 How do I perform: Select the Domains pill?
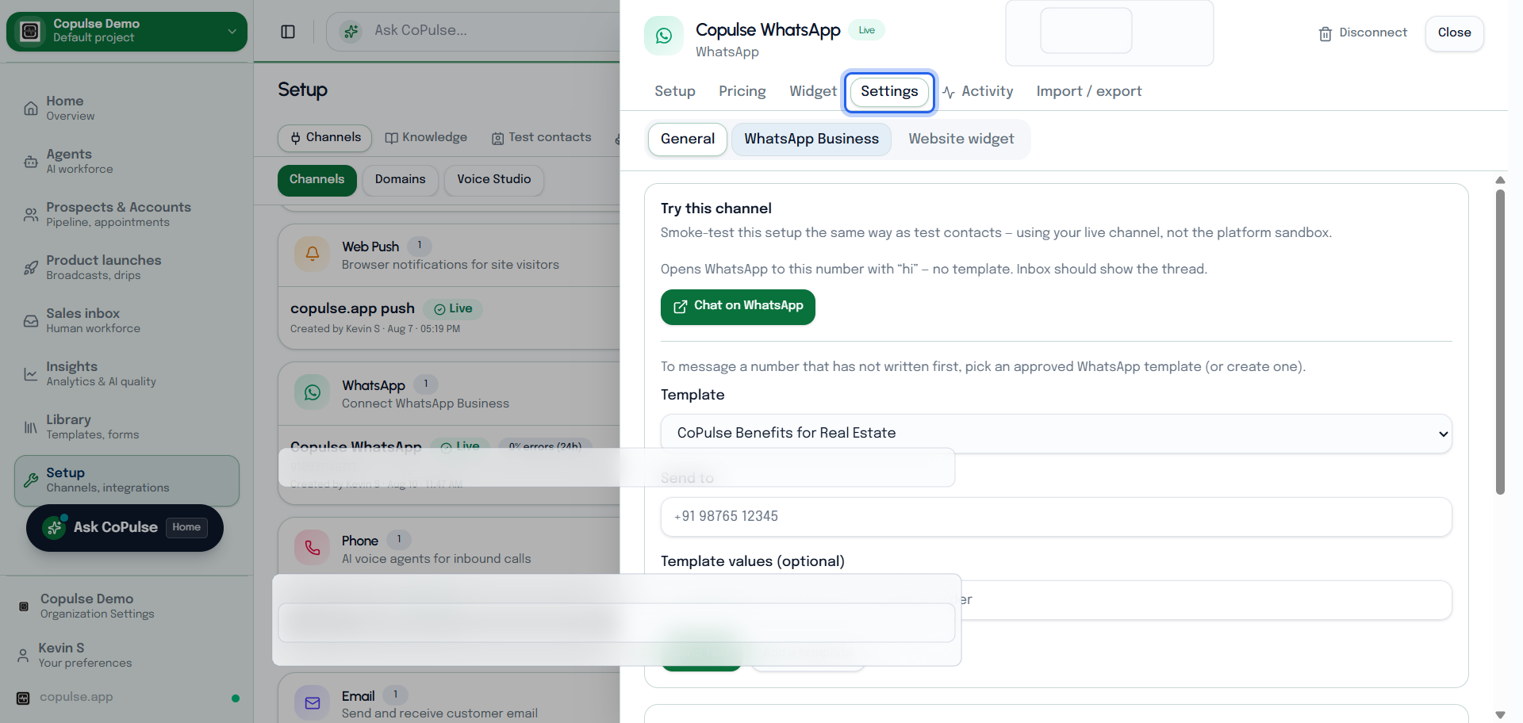pos(400,180)
